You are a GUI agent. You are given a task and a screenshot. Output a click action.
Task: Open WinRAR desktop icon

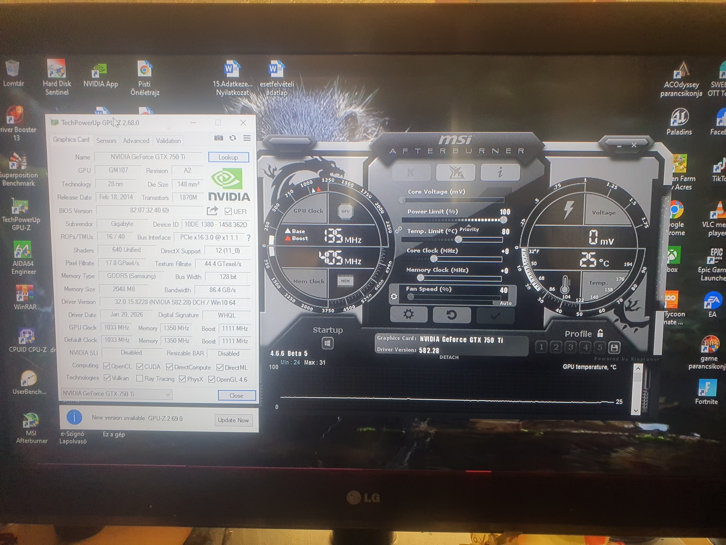click(25, 297)
